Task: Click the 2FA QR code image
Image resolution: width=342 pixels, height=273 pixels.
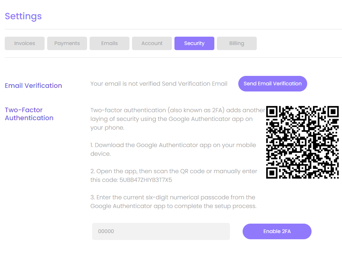Action: tap(302, 142)
